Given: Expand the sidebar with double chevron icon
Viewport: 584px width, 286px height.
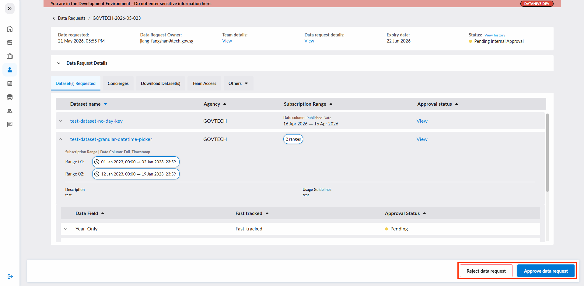Looking at the screenshot, I should coord(10,9).
